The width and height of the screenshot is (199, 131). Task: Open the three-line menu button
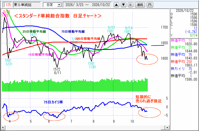pyautogui.click(x=130, y=5)
